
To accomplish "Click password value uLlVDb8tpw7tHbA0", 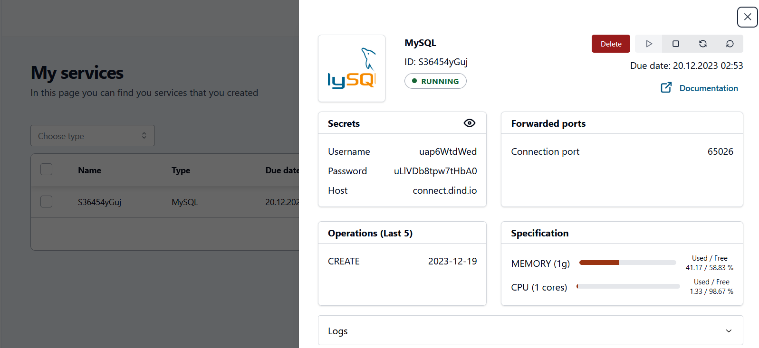I will tap(435, 171).
